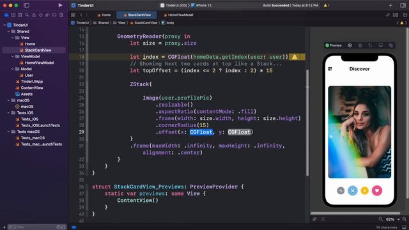This screenshot has width=409, height=230.
Task: Switch to the HomeViewModel editor tab
Action: point(178,15)
